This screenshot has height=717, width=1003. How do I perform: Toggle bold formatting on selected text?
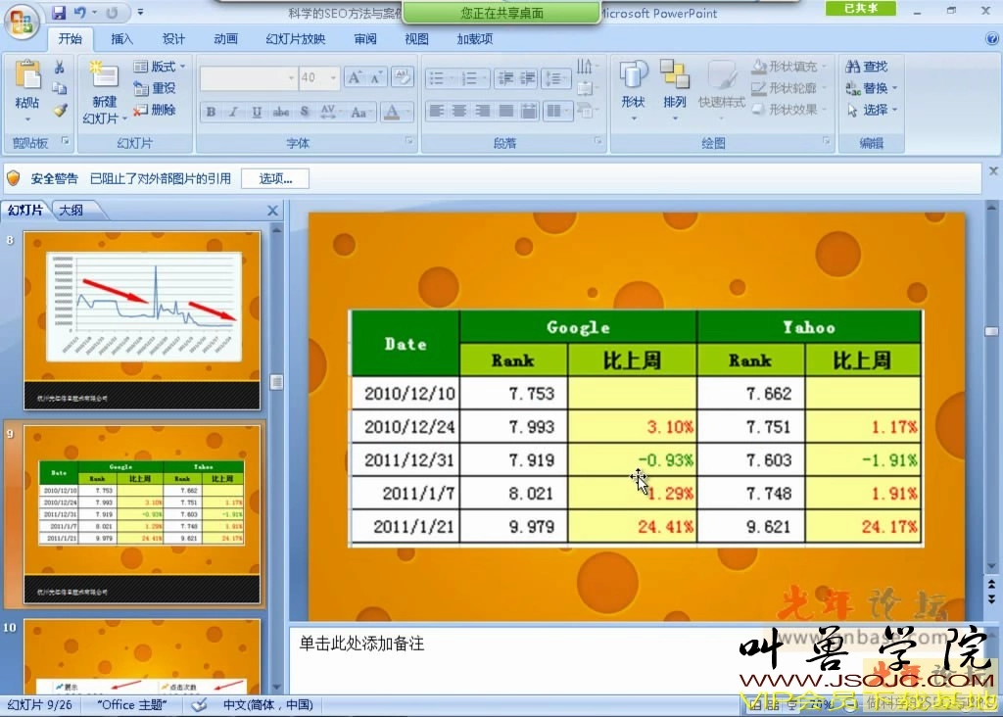[211, 111]
